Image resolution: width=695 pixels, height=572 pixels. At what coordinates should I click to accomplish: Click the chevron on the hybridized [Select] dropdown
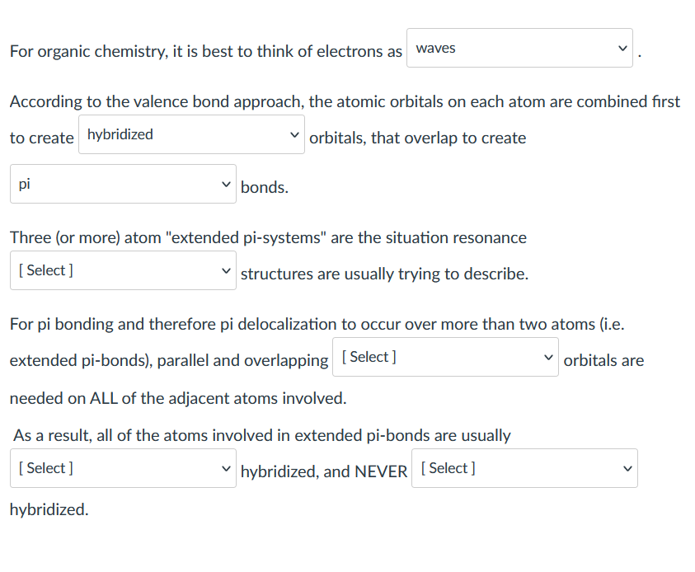click(x=227, y=468)
